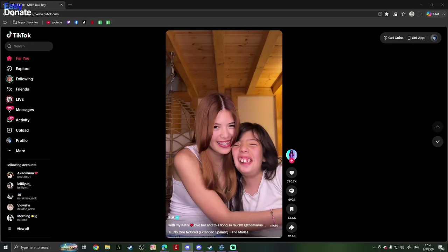
Task: Toggle the favorite star in address bar
Action: [387, 14]
